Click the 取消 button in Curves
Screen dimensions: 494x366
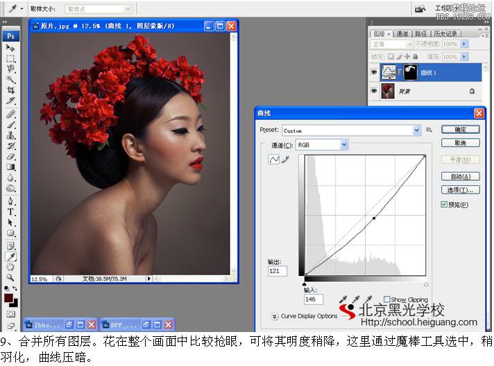pyautogui.click(x=460, y=143)
